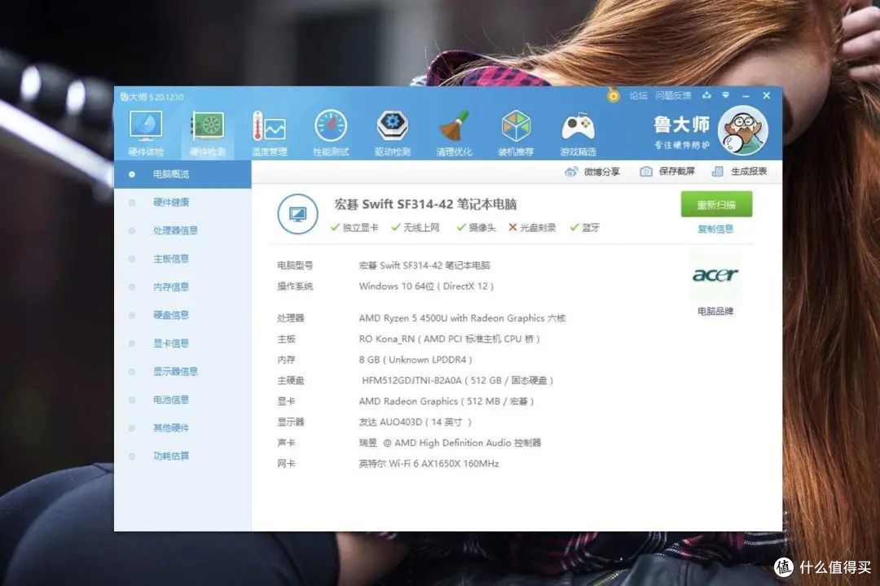The width and height of the screenshot is (880, 586).
Task: Click the 光盘刻录 cross indicator
Action: click(532, 228)
